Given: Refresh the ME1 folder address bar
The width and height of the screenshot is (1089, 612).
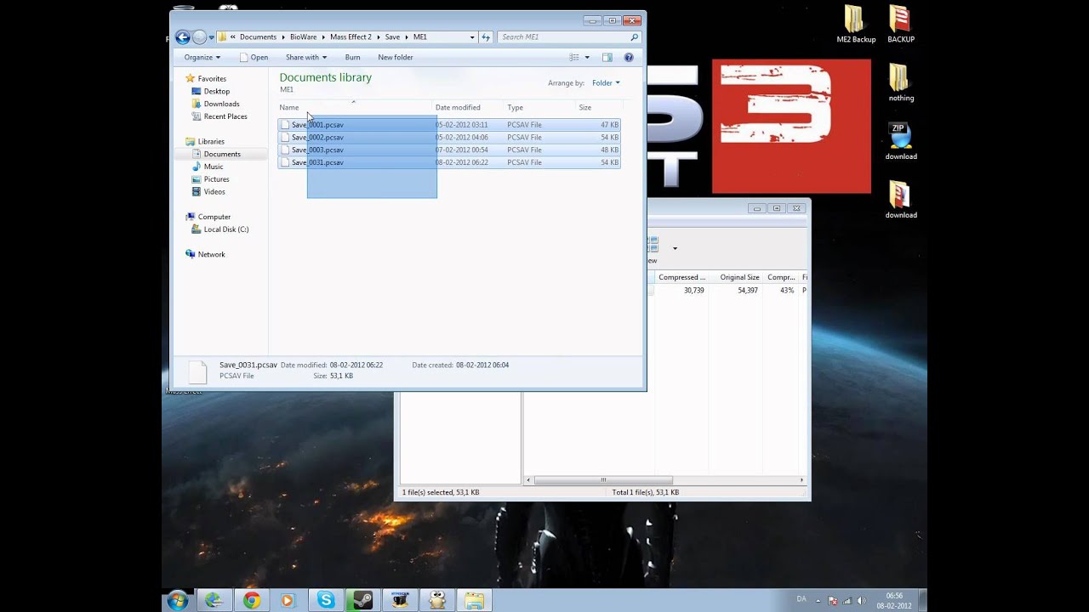Looking at the screenshot, I should [x=486, y=37].
